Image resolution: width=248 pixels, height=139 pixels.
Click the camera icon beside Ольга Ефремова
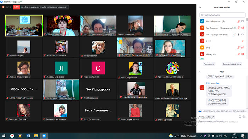click(243, 21)
